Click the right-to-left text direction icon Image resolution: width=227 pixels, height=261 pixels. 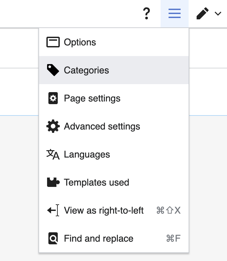[53, 211]
